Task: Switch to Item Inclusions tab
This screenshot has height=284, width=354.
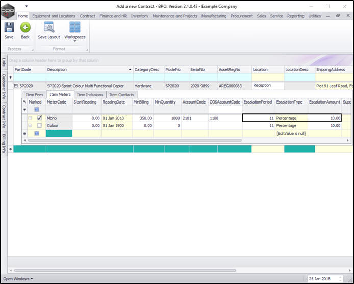Action: (x=90, y=95)
